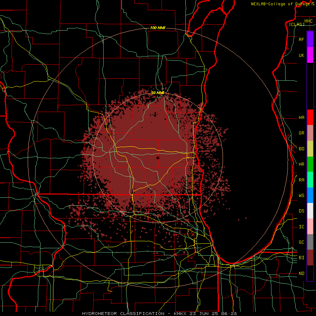Image resolution: width=316 pixels, height=316 pixels.
Task: Click the 'DS' legend label
Action: 302,211
